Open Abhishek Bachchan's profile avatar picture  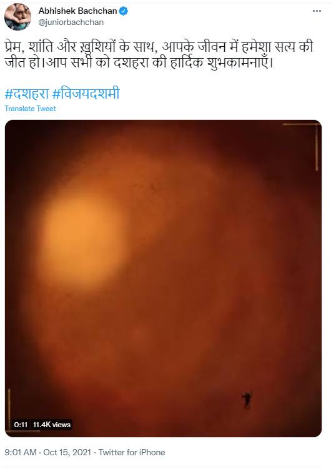point(17,17)
